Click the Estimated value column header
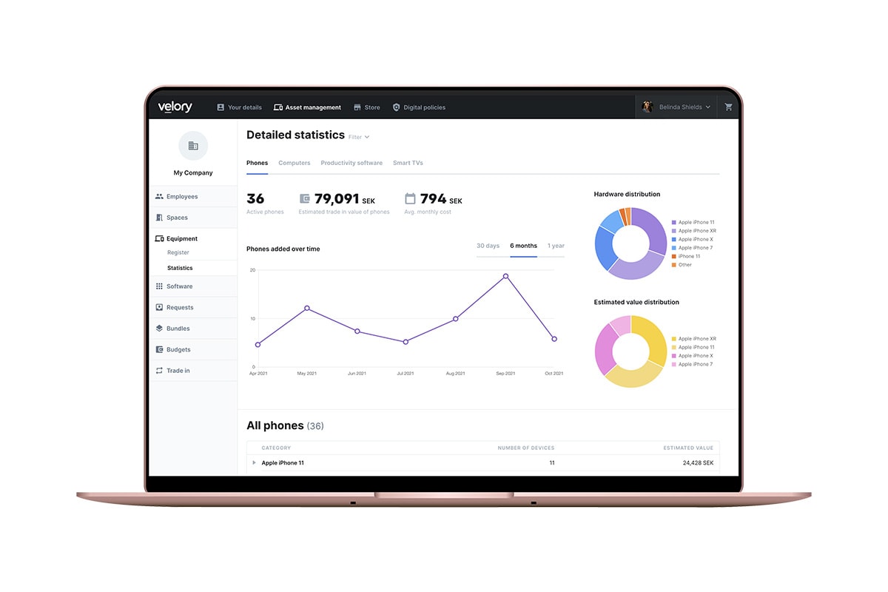Screen dimensions: 888x592 [688, 448]
